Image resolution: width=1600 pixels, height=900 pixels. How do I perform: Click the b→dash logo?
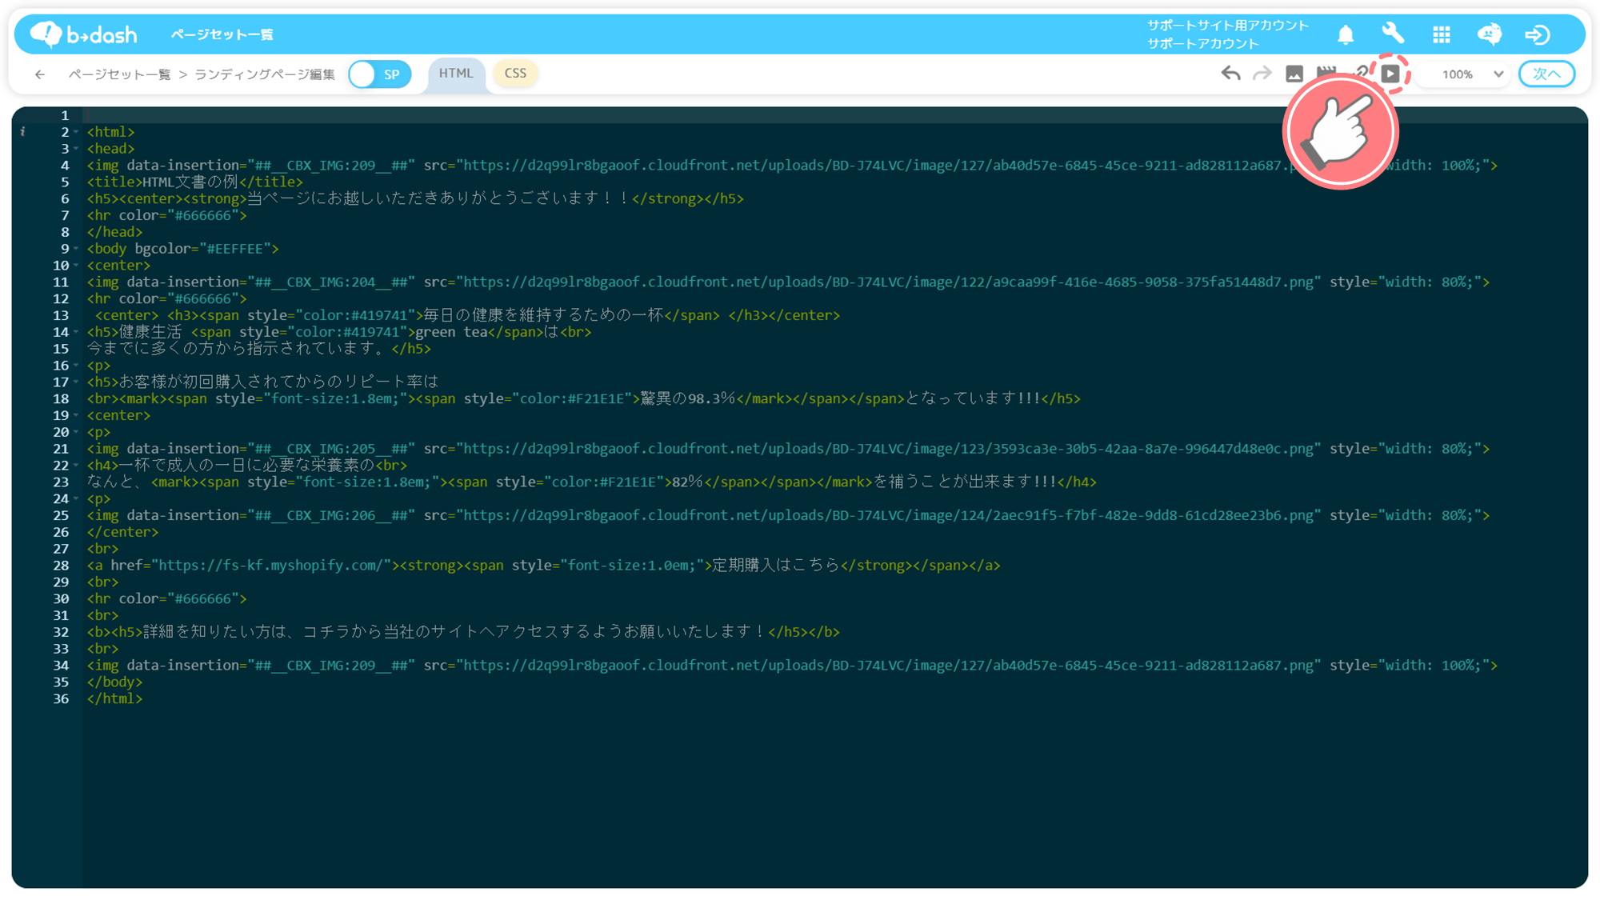coord(83,34)
